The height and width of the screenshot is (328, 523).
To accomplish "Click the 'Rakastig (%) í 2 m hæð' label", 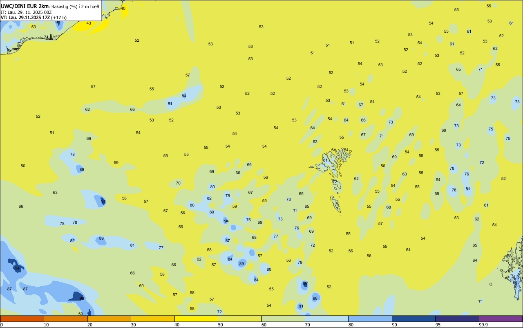I will [75, 7].
